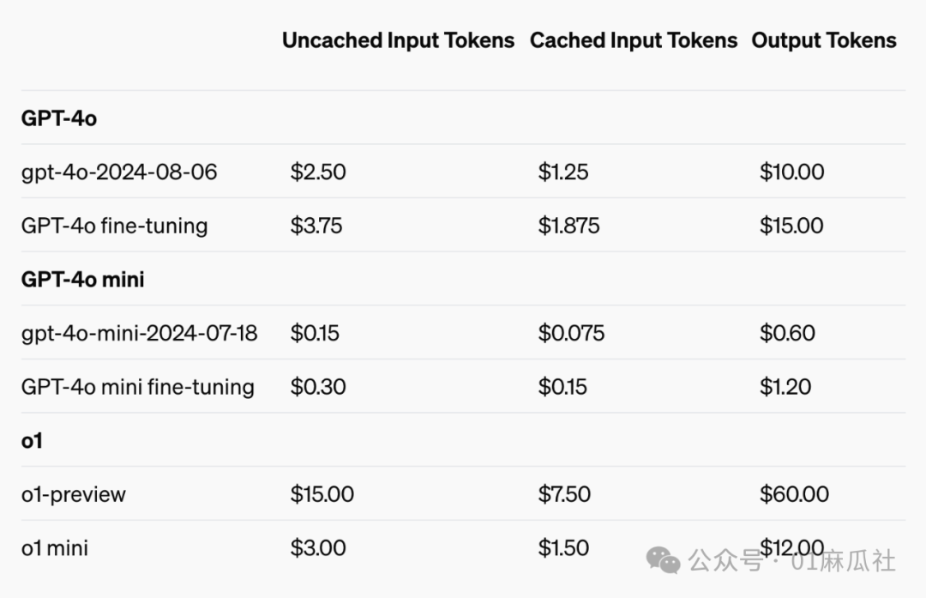926x598 pixels.
Task: Select the GPT-4o section heading
Action: (58, 118)
